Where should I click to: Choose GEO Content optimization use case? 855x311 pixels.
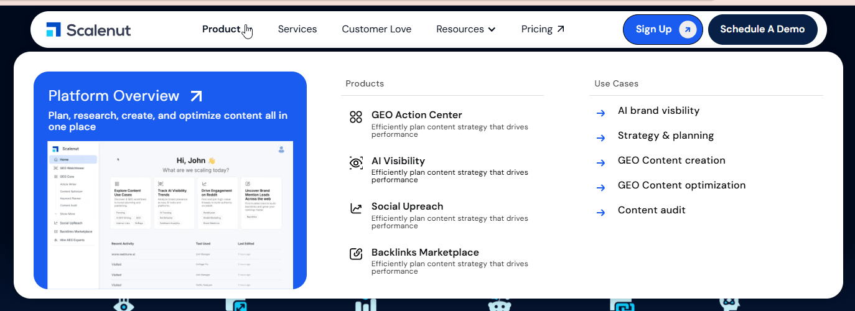coord(681,185)
